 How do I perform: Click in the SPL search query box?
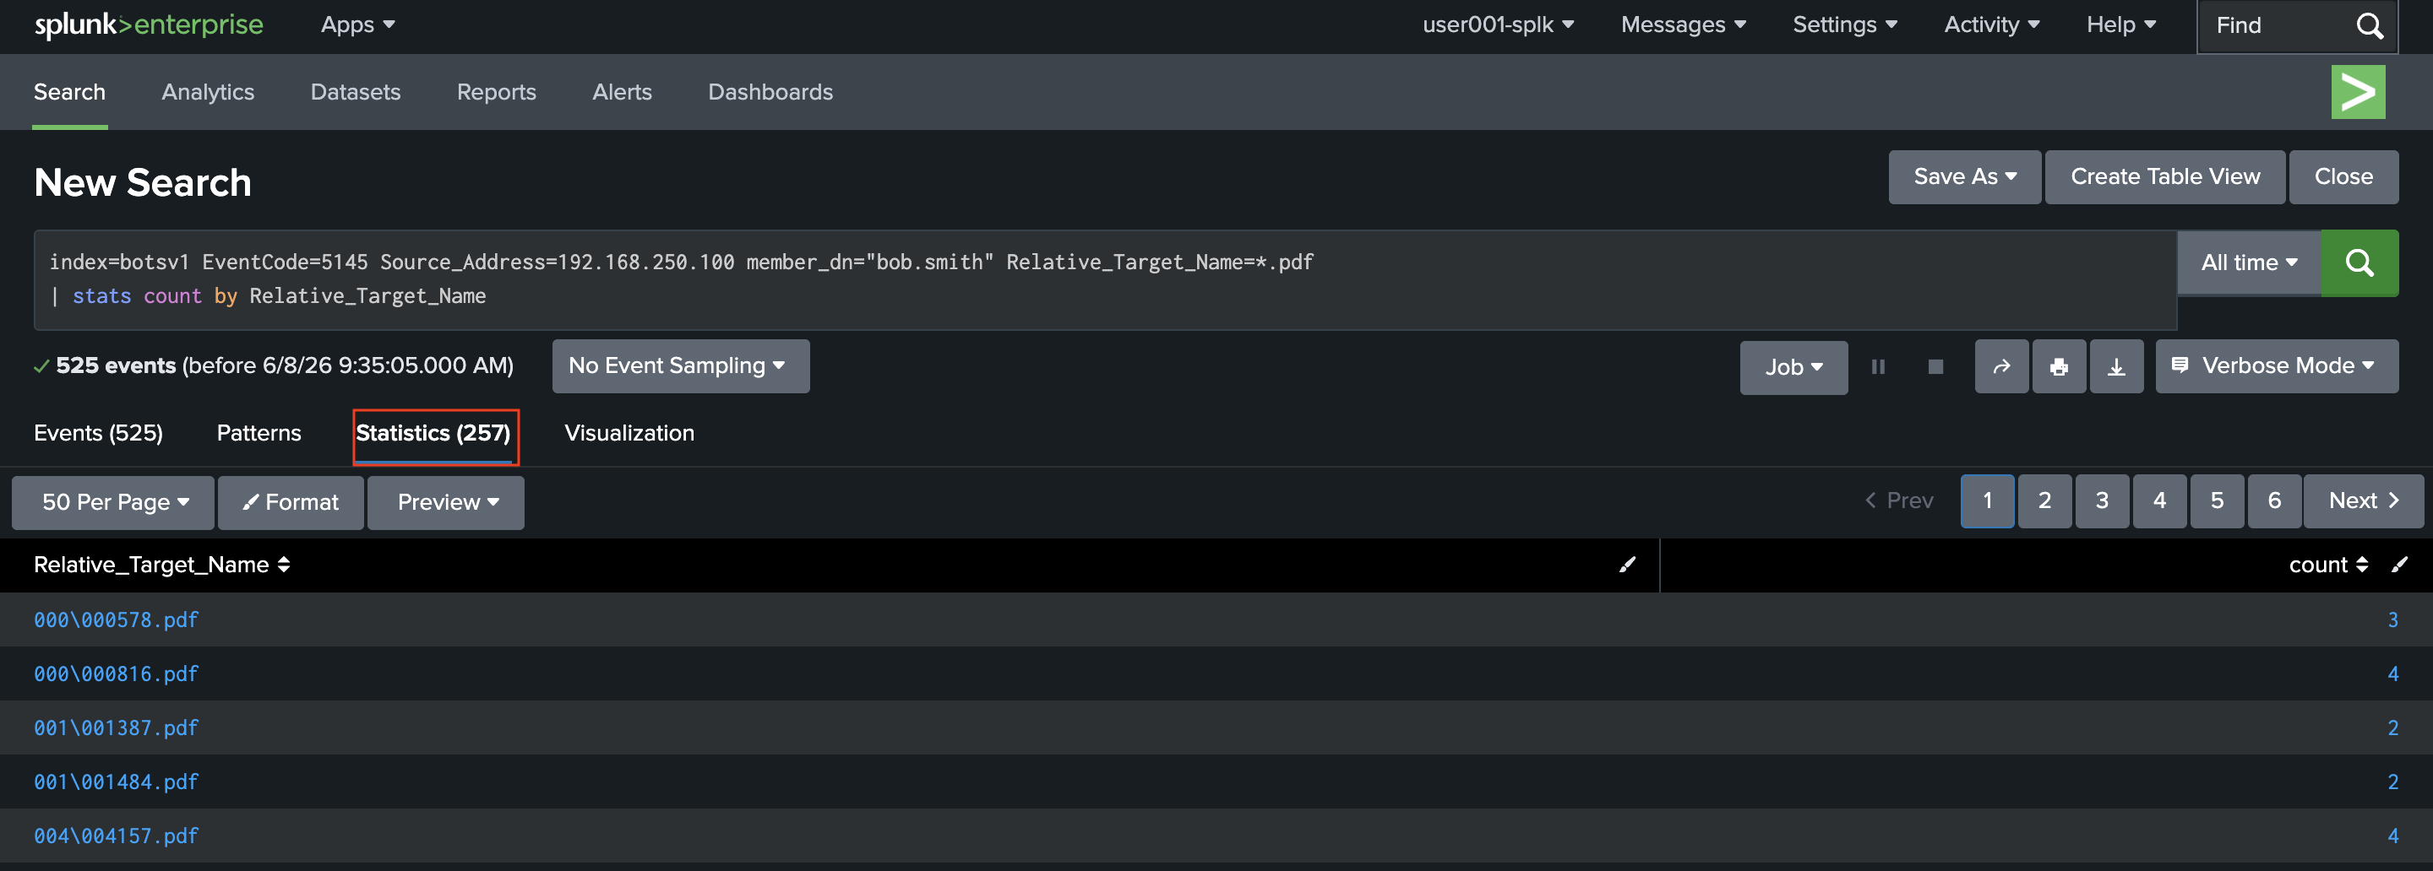[x=1105, y=279]
